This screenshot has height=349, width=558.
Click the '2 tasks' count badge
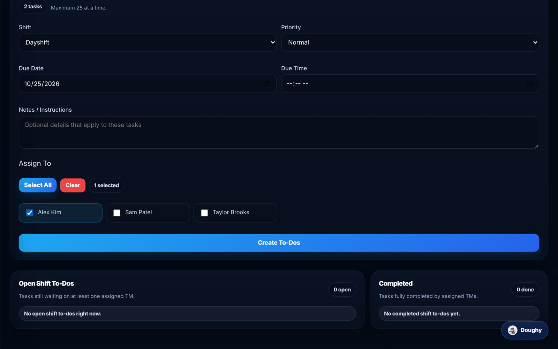33,7
